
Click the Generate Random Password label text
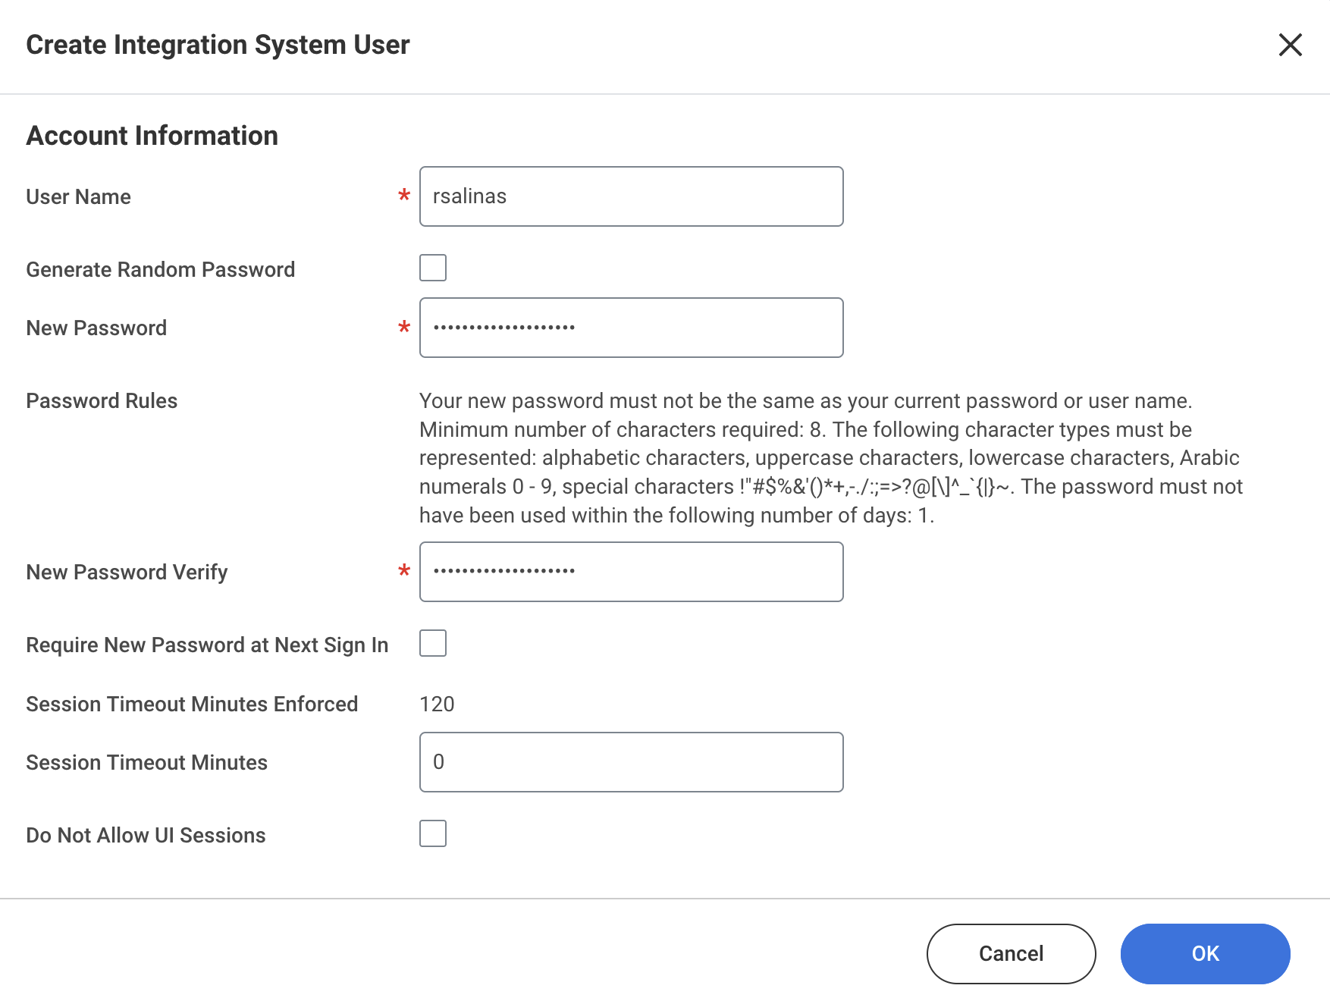point(160,269)
